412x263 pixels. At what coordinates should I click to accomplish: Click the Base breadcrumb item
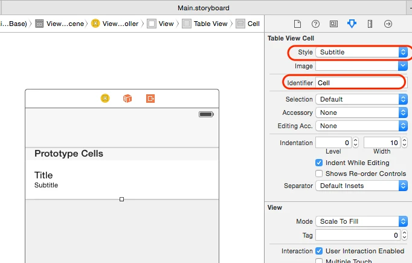click(x=14, y=24)
